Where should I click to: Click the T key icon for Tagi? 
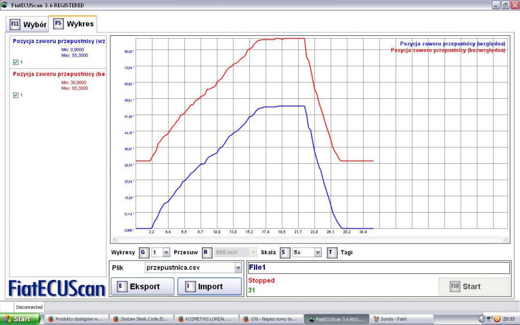click(x=332, y=252)
